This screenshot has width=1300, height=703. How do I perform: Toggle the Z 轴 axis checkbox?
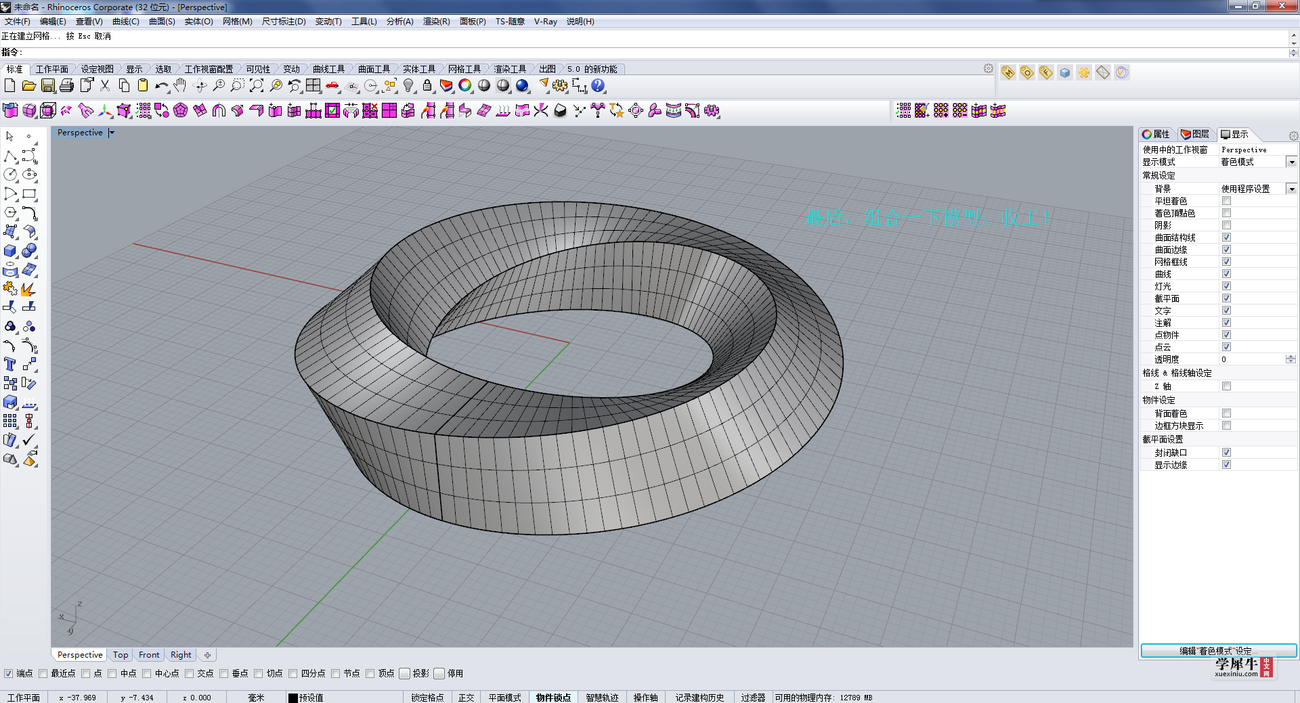coord(1226,386)
